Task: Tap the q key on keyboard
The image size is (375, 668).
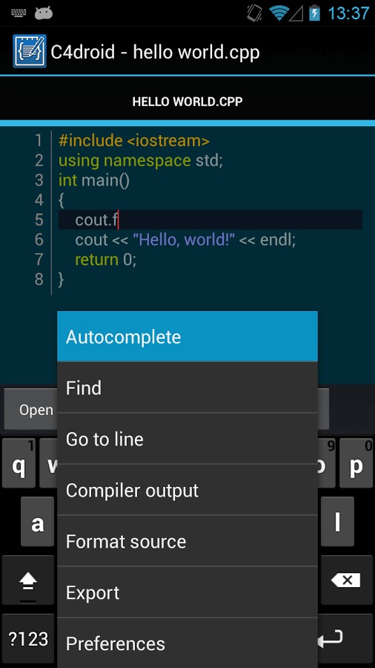Action: 19,463
